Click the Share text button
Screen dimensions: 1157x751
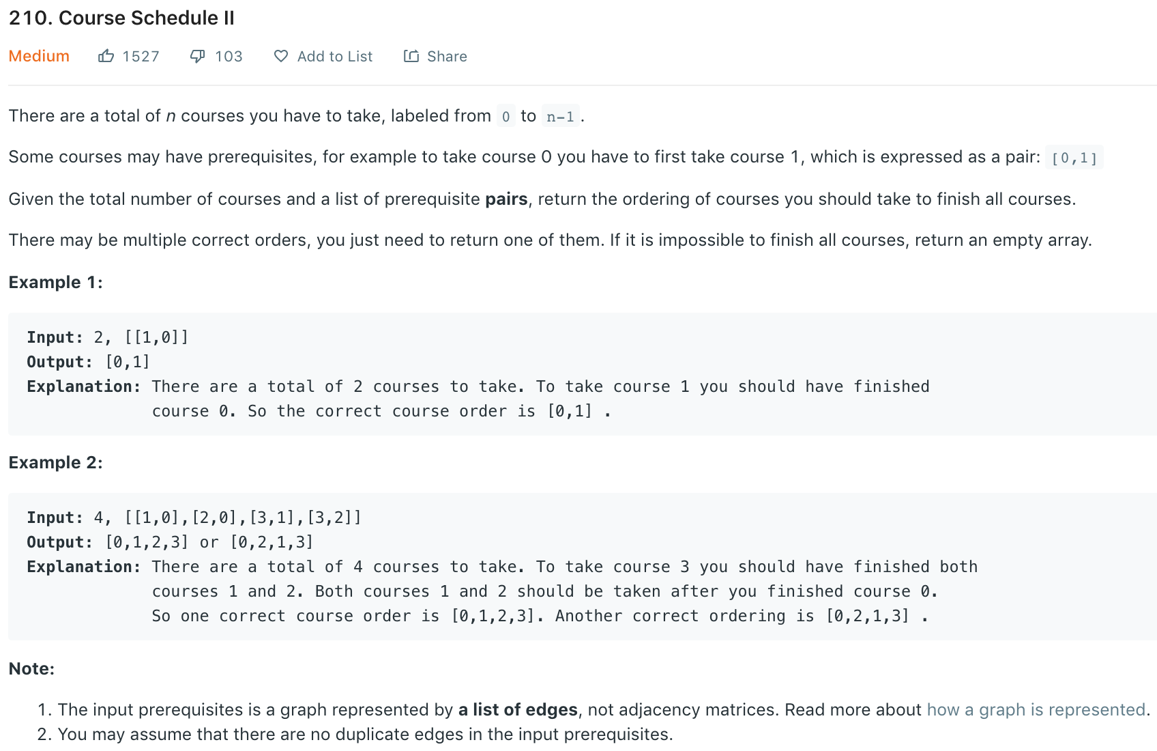447,56
